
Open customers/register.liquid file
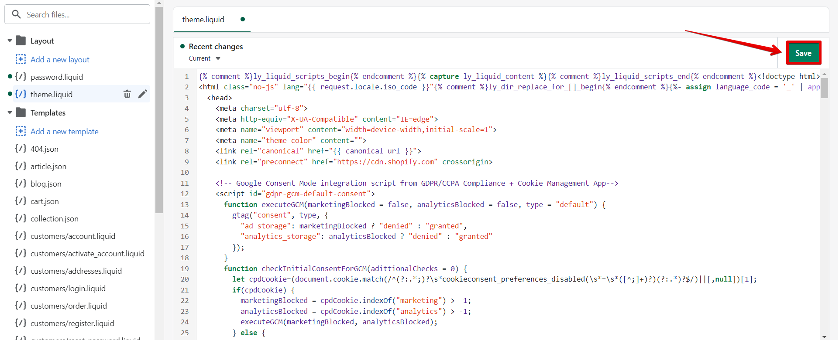(72, 323)
